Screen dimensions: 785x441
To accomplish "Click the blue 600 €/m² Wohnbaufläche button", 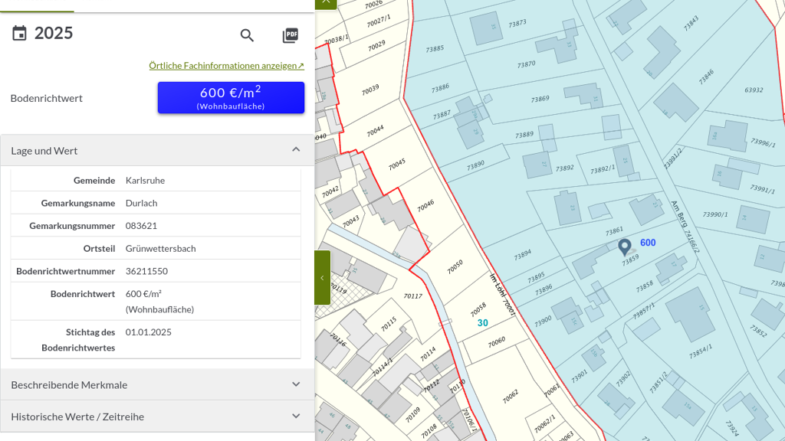I will click(231, 98).
